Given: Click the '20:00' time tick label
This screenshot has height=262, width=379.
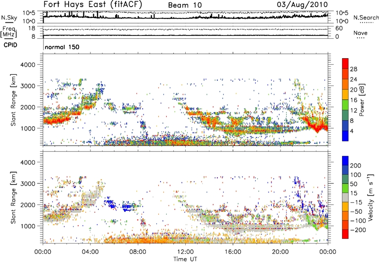Looking at the screenshot, I should coord(280,252).
